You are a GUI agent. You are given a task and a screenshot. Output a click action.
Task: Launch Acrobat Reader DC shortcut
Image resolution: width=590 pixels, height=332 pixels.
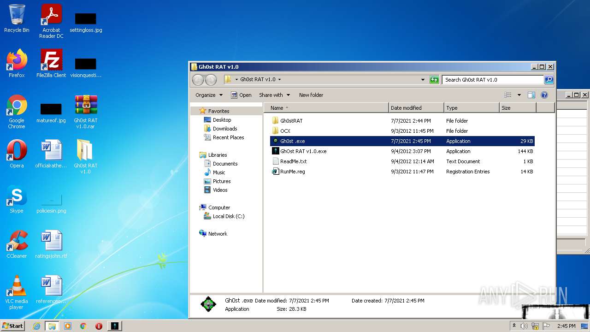pos(51,21)
